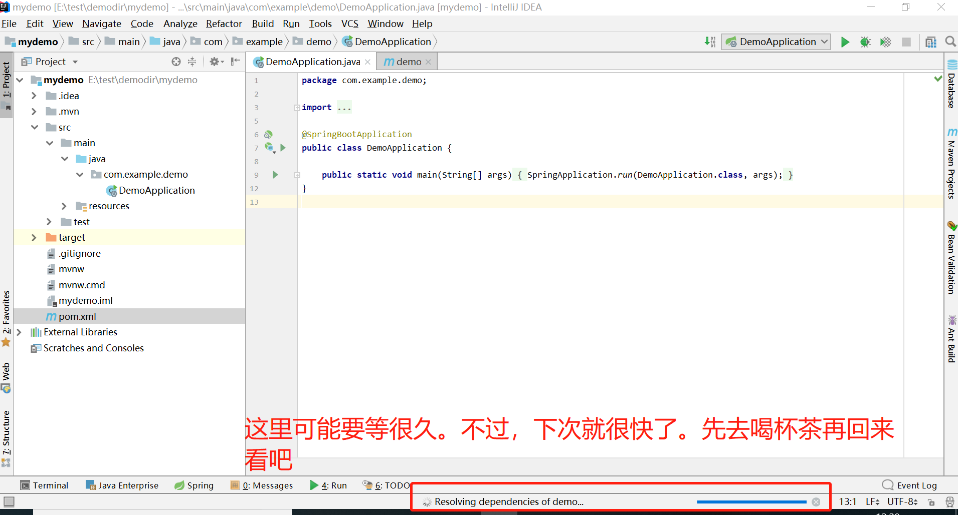Click the Search Everywhere magnifier icon
The height and width of the screenshot is (515, 958).
tap(950, 42)
